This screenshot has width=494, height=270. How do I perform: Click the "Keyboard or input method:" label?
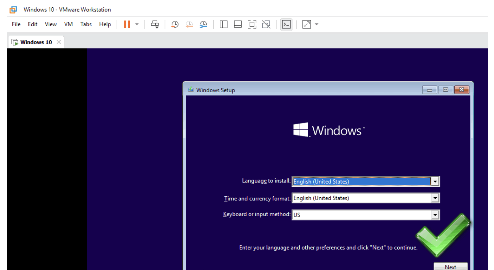coord(257,214)
